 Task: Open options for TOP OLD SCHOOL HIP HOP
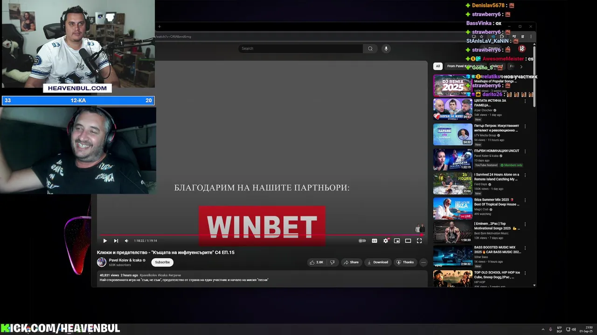click(525, 273)
